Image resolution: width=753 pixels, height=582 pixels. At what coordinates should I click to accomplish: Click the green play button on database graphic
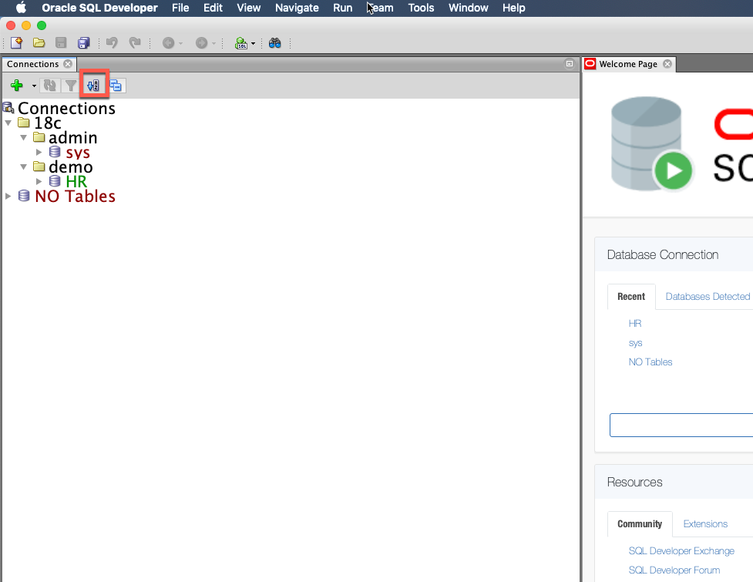[x=674, y=170]
